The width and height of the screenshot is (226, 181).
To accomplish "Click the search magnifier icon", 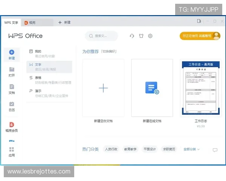I will click(x=91, y=36).
